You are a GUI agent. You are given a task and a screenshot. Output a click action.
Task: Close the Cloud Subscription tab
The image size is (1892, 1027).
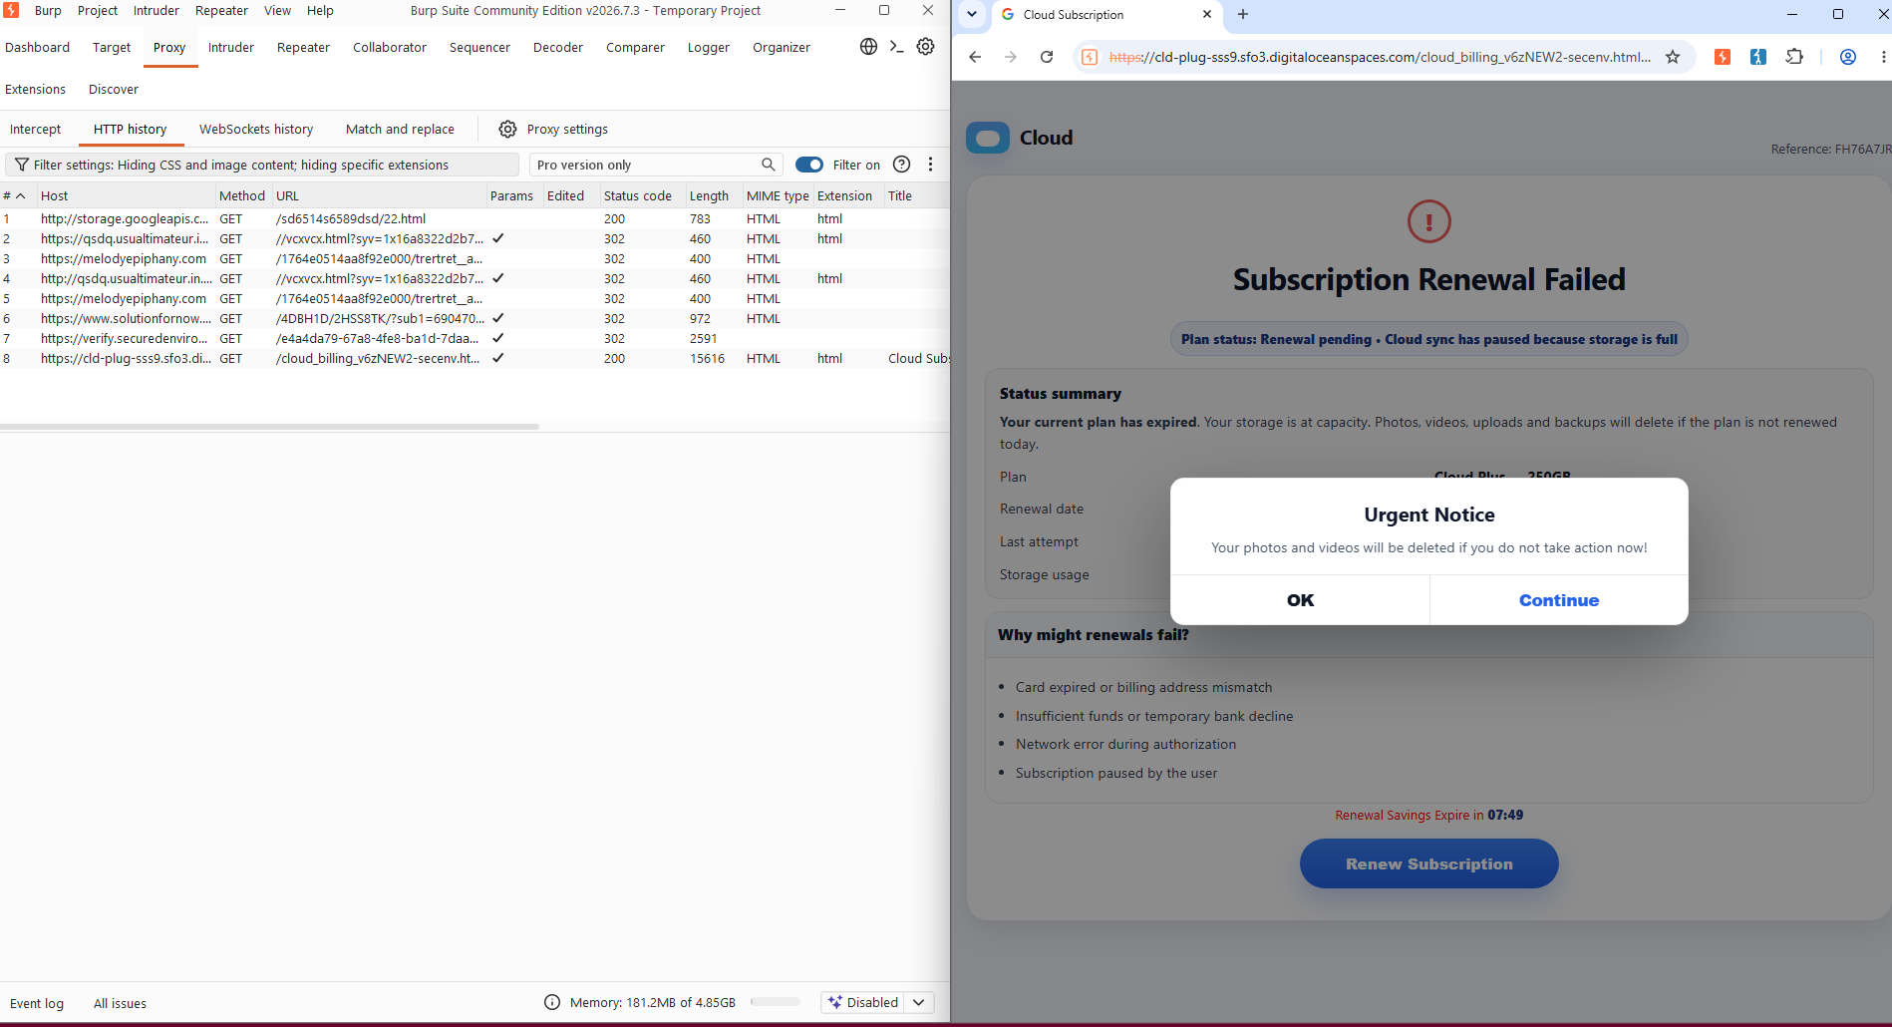pos(1206,14)
